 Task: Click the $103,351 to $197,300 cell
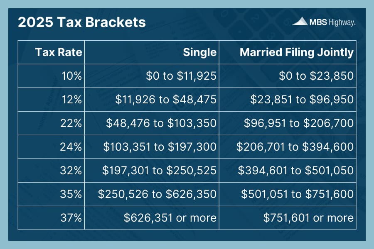click(x=152, y=147)
